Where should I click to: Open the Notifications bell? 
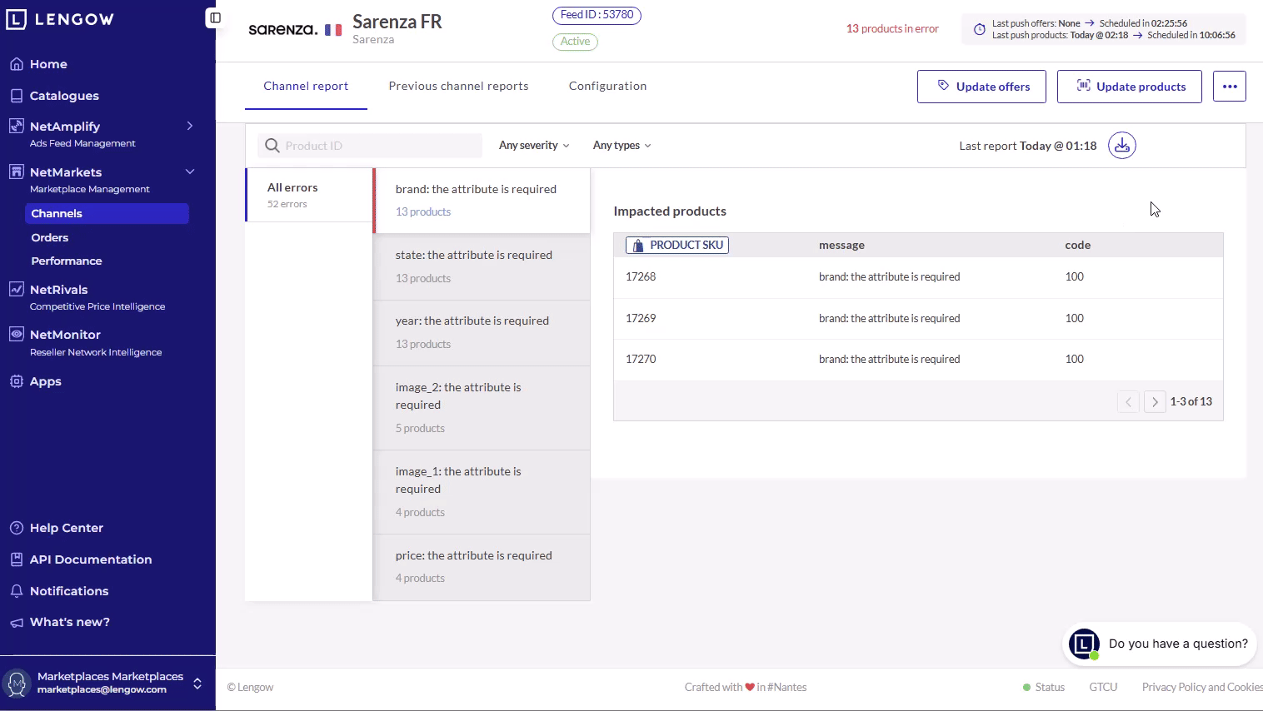(17, 591)
